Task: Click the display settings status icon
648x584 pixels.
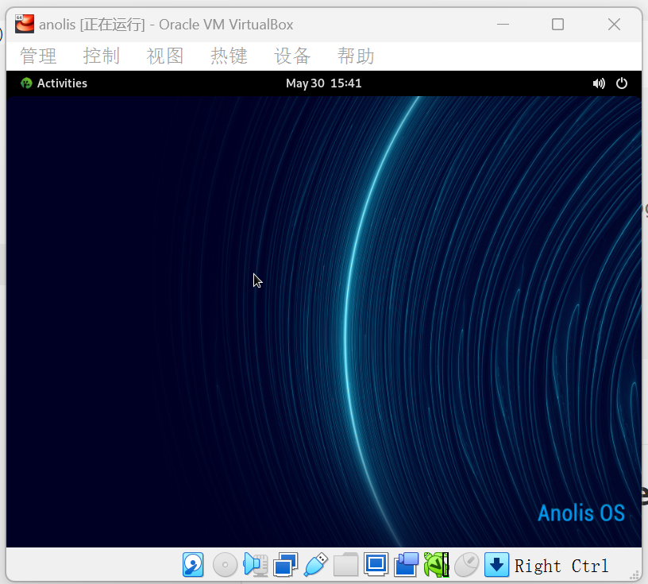Action: (376, 565)
